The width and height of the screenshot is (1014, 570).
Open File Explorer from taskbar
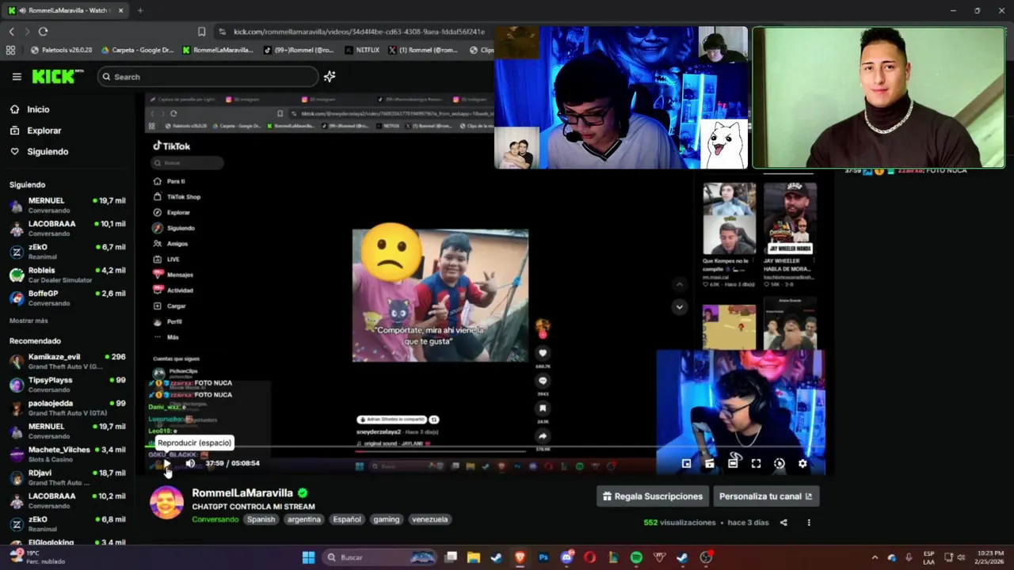[x=473, y=557]
